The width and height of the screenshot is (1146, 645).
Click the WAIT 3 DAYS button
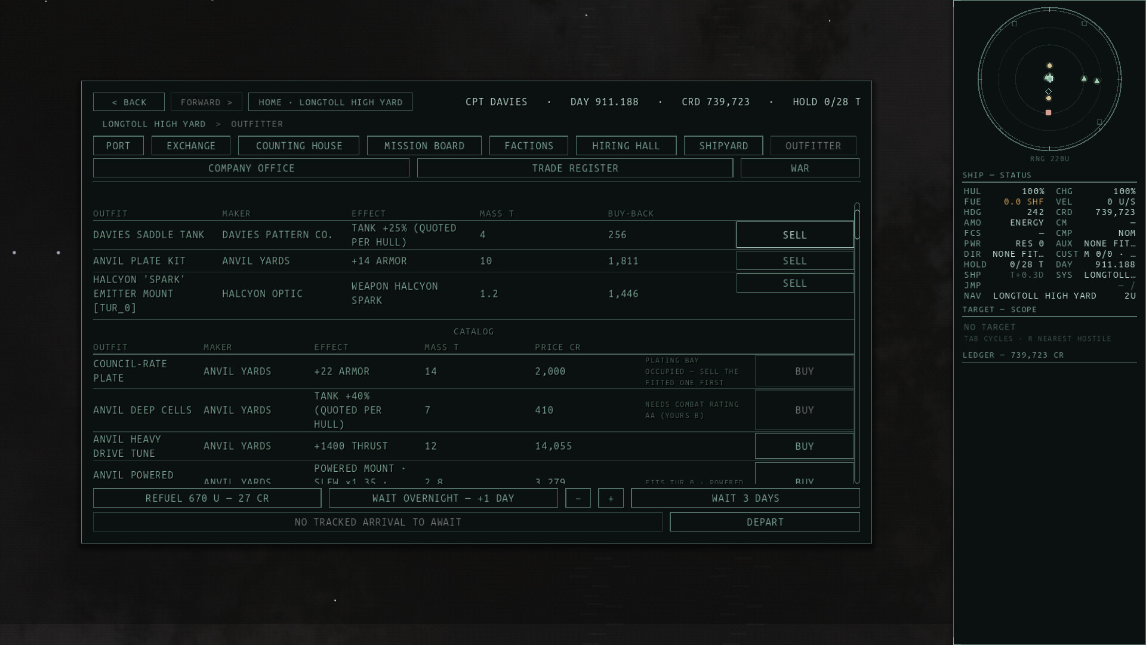pyautogui.click(x=745, y=498)
